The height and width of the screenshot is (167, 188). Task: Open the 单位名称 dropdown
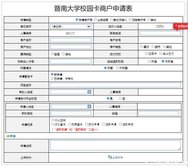(71, 26)
